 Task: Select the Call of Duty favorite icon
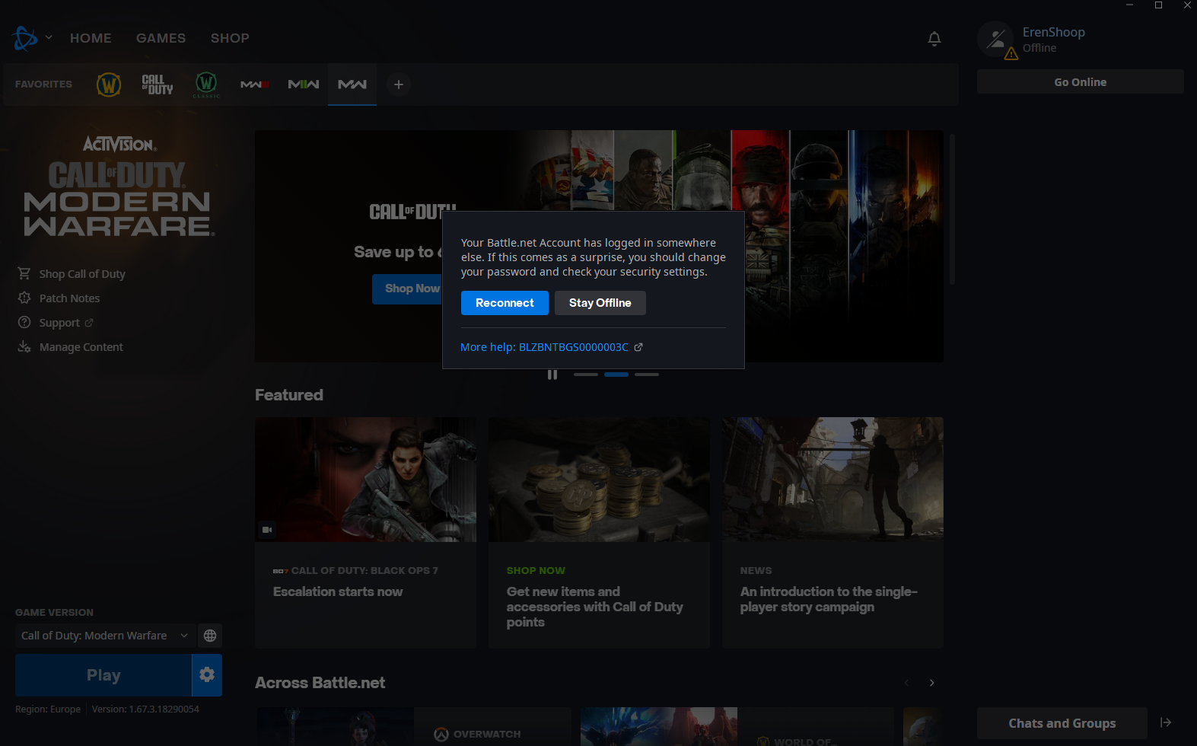(x=158, y=84)
